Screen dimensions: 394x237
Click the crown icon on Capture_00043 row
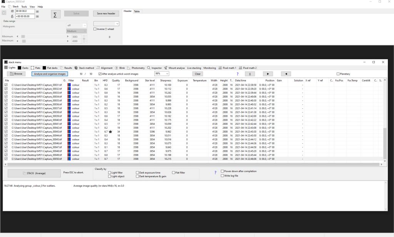click(x=110, y=132)
